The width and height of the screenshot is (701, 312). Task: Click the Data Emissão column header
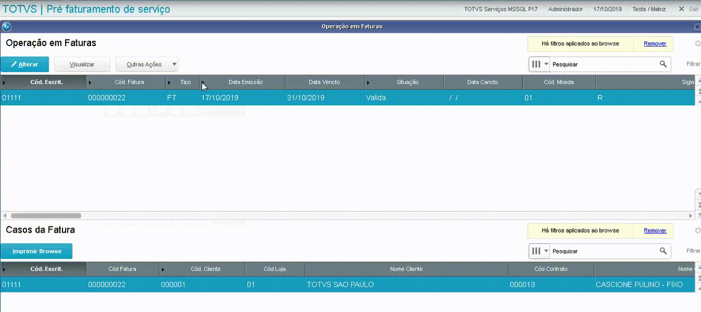(242, 82)
